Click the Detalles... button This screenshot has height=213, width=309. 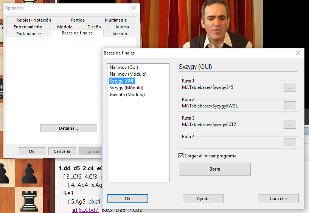(68, 128)
